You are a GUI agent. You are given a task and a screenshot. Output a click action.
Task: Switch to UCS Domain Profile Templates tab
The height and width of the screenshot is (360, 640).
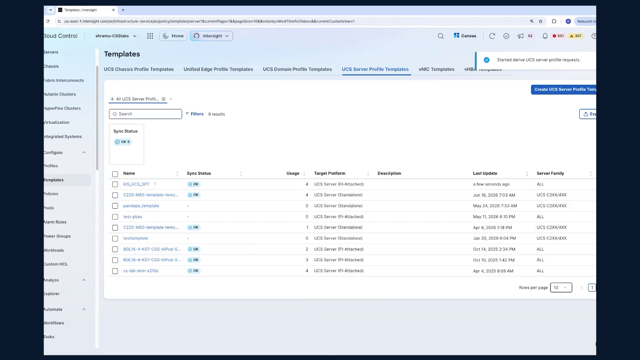[297, 69]
